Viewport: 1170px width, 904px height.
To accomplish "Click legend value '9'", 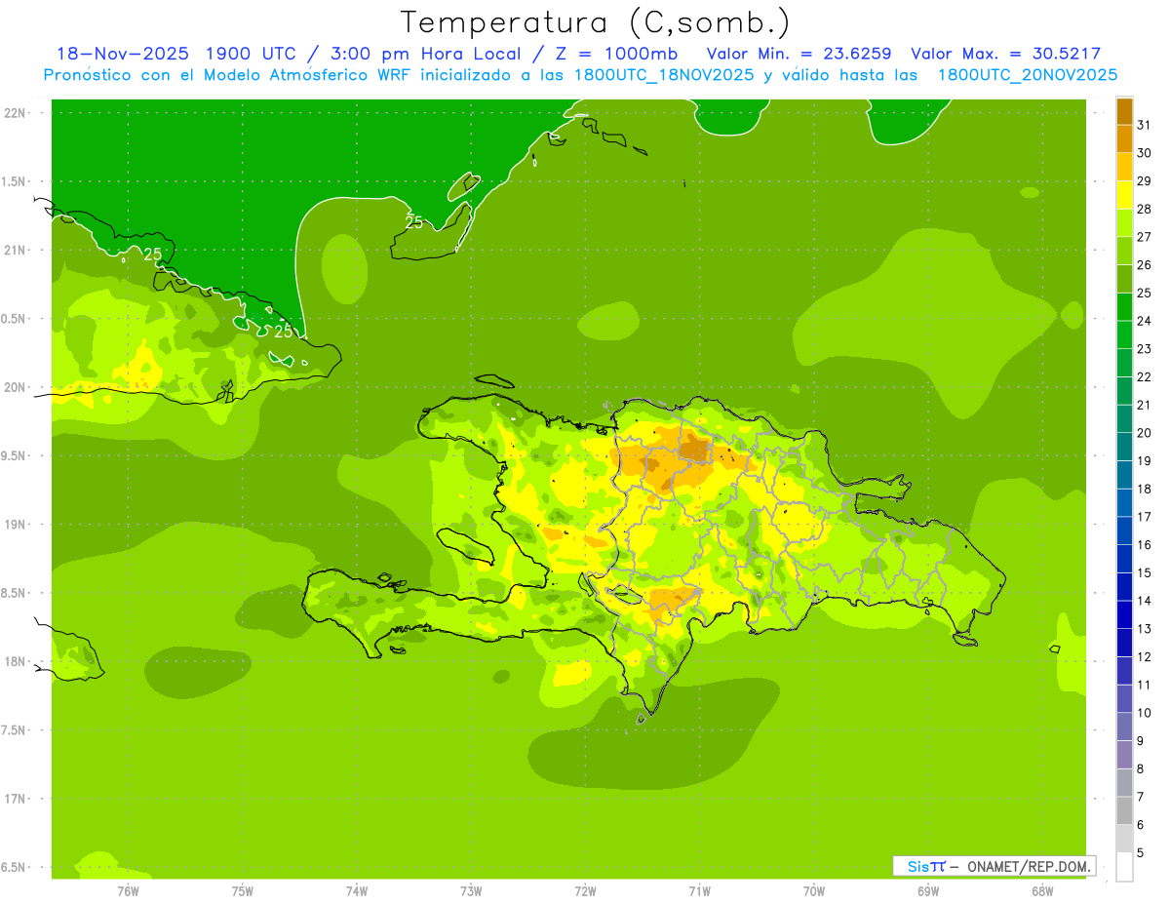I will [1141, 742].
